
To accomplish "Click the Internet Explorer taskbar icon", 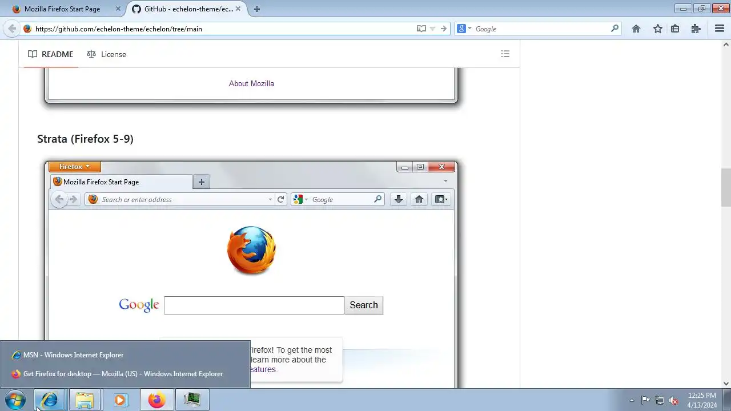I will click(x=50, y=400).
